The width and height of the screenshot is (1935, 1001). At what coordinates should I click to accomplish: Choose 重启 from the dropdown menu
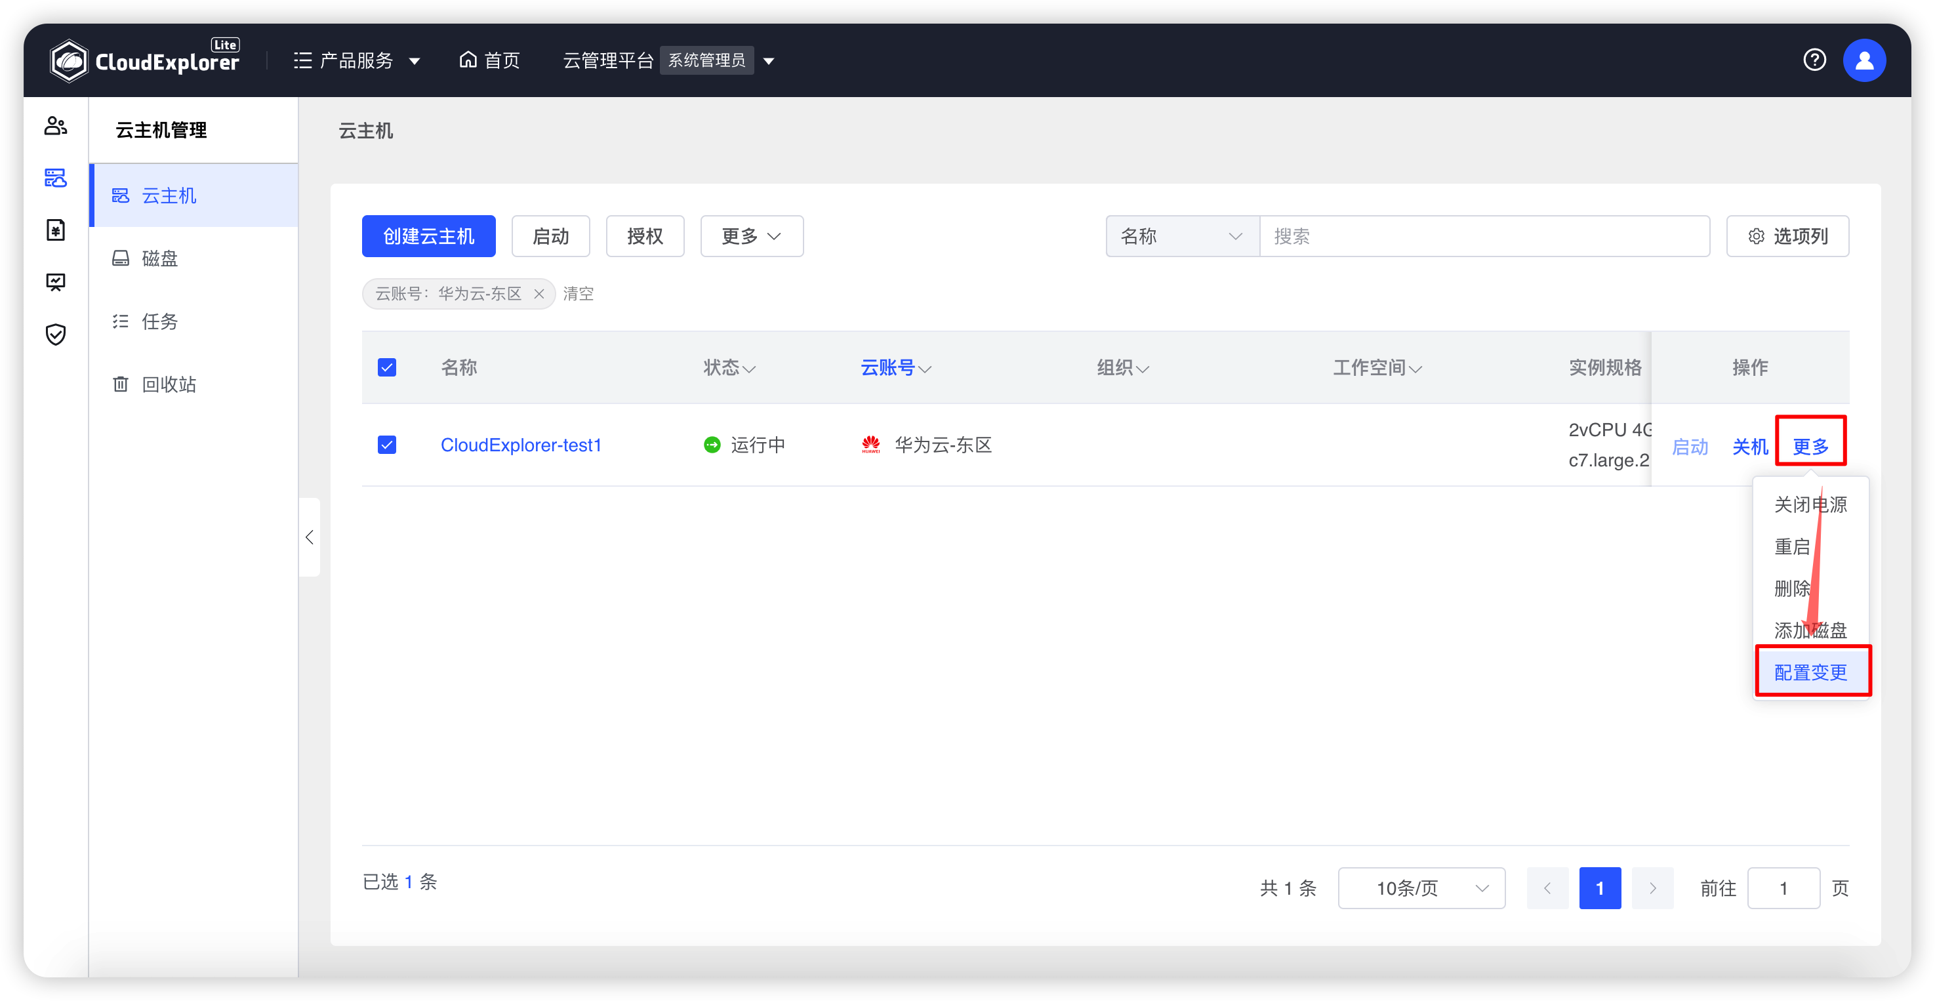tap(1810, 546)
